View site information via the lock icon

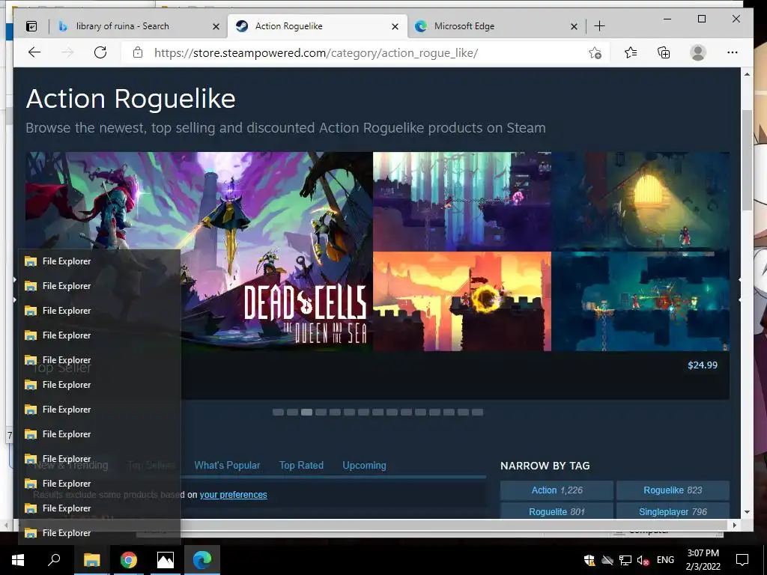tap(138, 52)
